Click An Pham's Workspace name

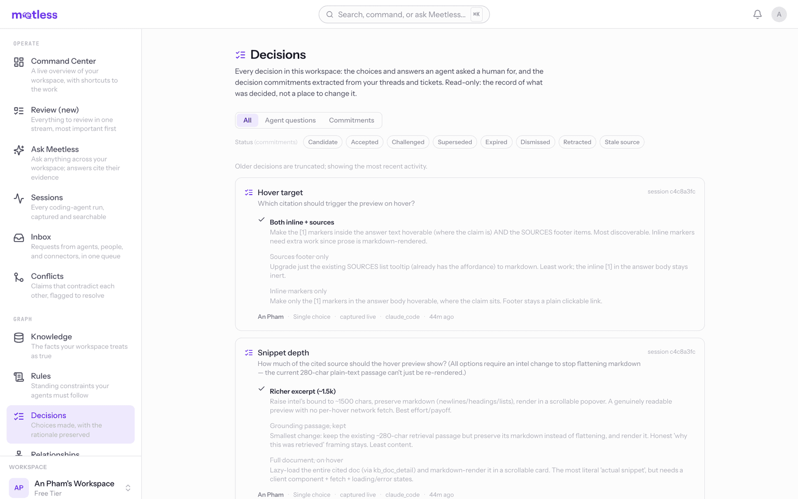point(74,484)
